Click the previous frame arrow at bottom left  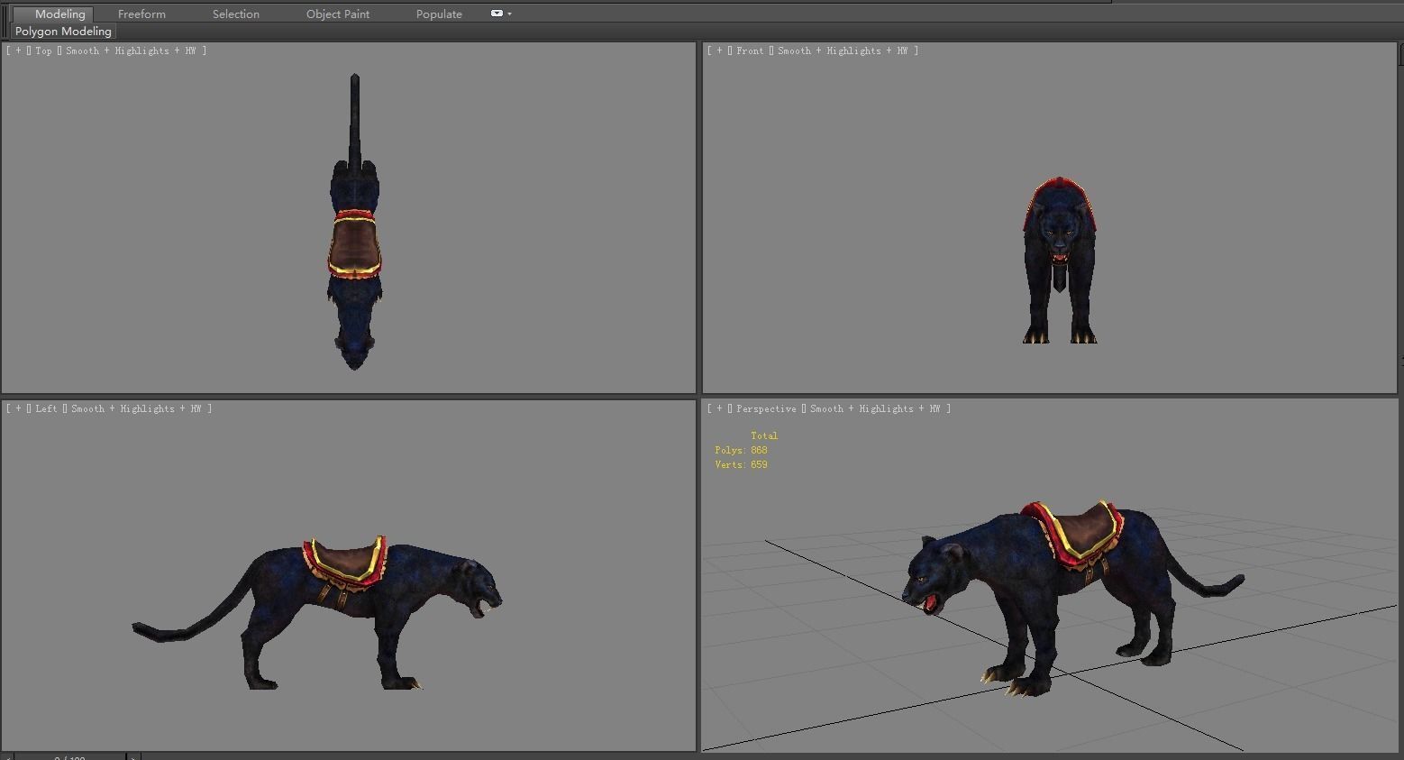click(9, 757)
